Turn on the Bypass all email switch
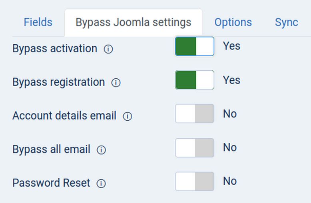This screenshot has width=311, height=203. pos(195,148)
